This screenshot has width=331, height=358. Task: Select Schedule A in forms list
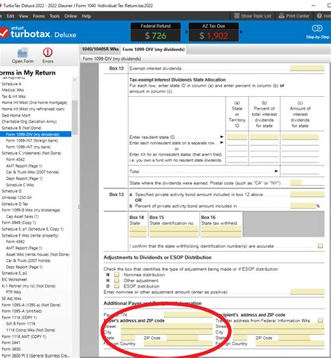coord(11,84)
